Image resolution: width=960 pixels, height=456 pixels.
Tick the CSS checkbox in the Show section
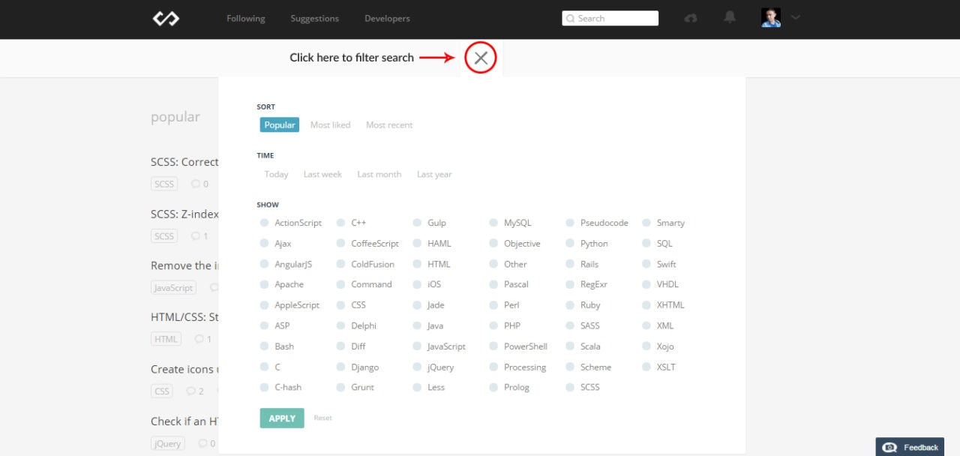(x=342, y=304)
